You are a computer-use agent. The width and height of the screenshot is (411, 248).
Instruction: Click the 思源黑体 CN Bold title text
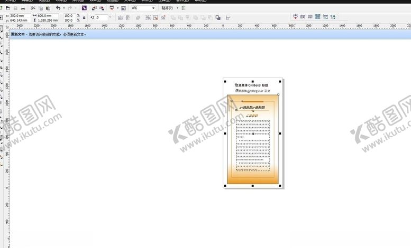click(x=252, y=85)
